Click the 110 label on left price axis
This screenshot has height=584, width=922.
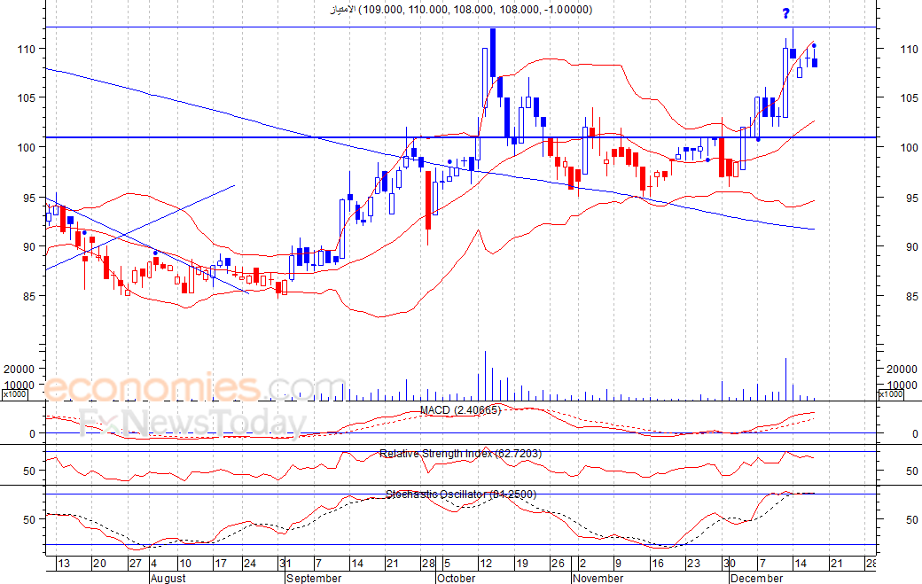tap(27, 50)
